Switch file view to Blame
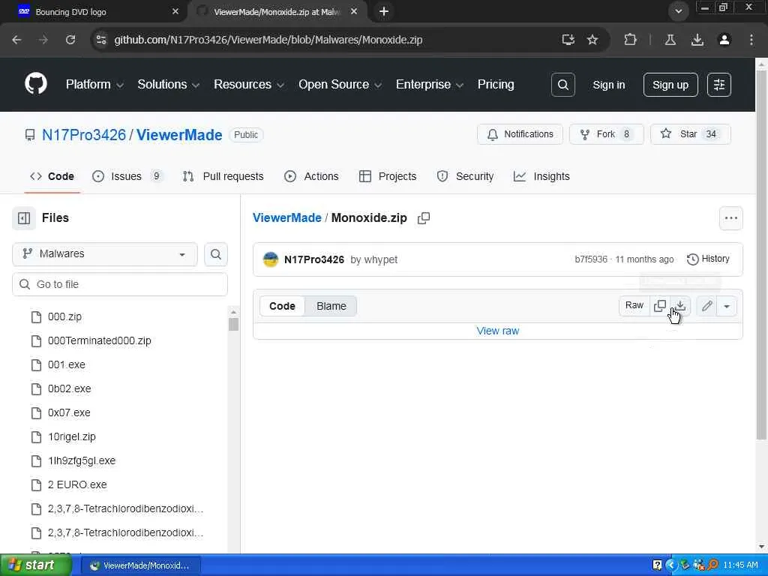 click(331, 306)
